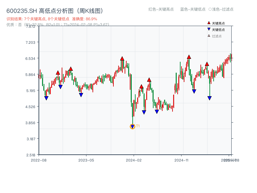Click the red 识别结果 summary line
Viewport: 257px width, 193px height.
pos(52,19)
